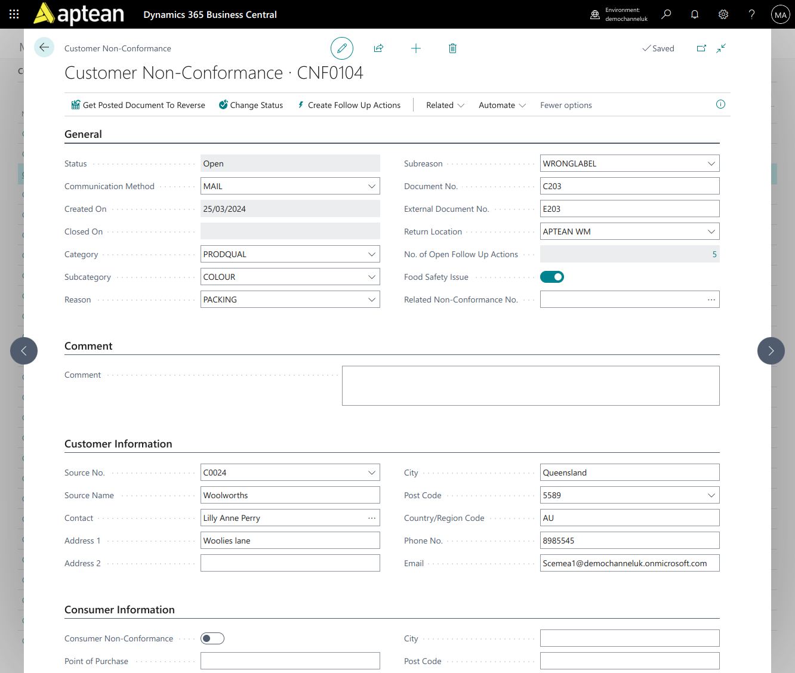The image size is (795, 673).
Task: Click the share icon
Action: (x=378, y=48)
